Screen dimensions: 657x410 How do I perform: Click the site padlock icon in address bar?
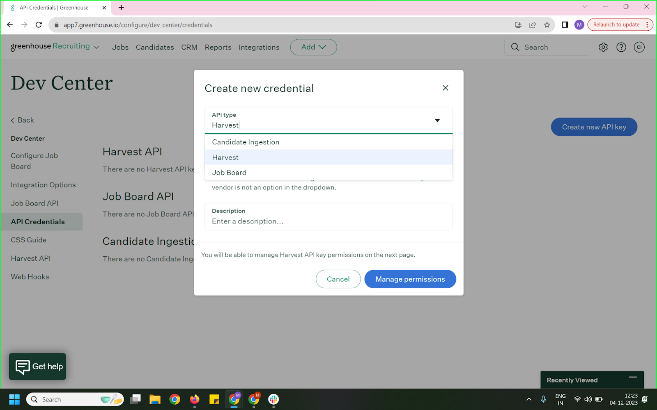pyautogui.click(x=57, y=25)
